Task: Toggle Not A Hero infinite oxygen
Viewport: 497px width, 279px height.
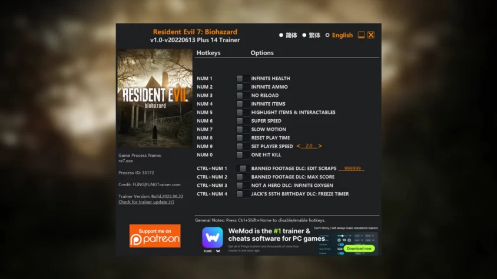Action: tap(240, 186)
